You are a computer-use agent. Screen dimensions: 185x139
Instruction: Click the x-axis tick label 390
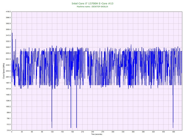pos(143,132)
